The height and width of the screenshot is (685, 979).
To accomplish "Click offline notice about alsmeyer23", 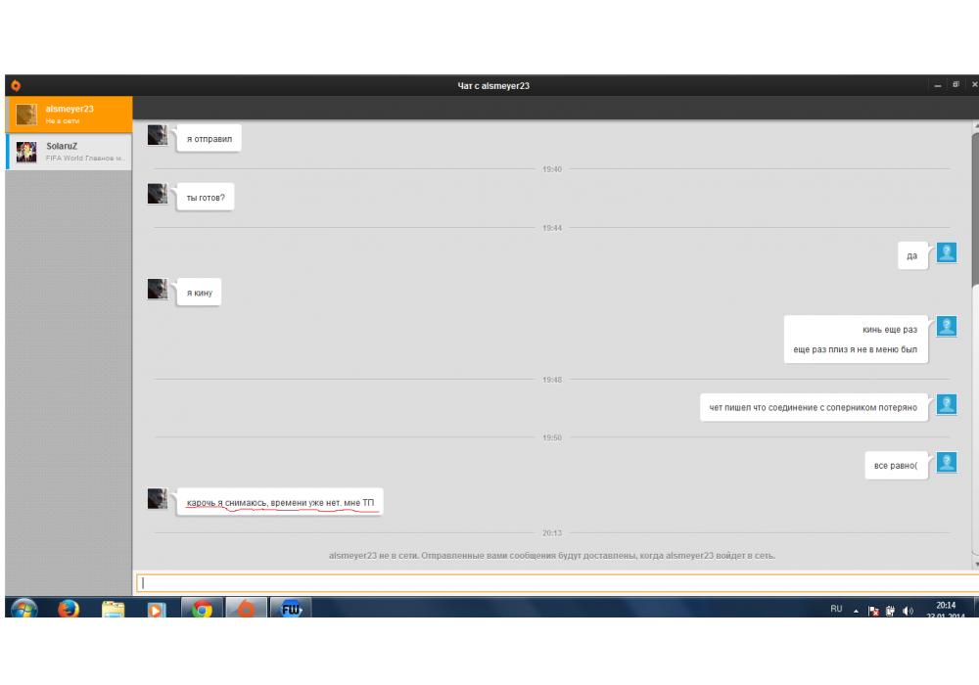I will pos(552,555).
